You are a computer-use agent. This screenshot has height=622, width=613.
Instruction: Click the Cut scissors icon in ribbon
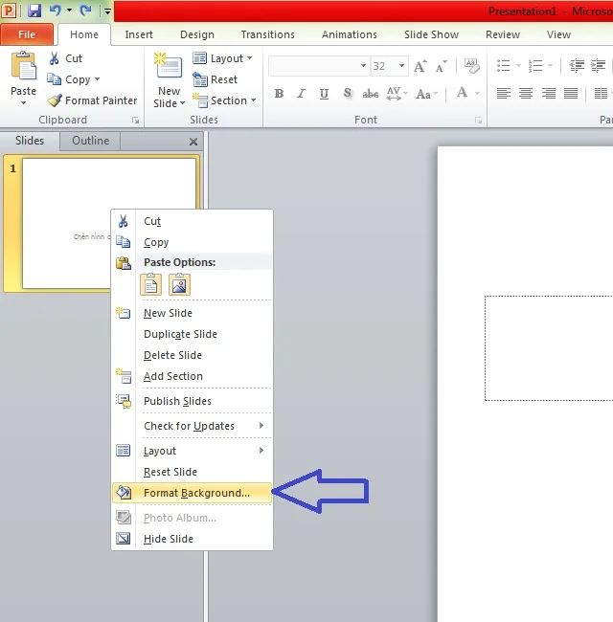(56, 58)
